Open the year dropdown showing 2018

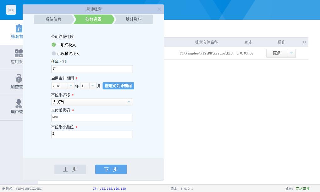click(x=70, y=85)
